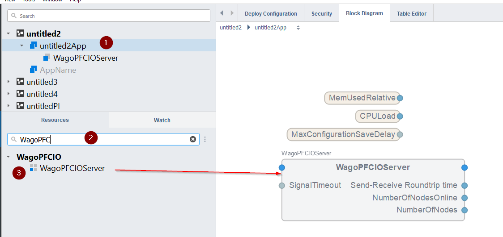Click the WagoPFCIOServer icon under untitled2App
503x237 pixels.
pos(47,58)
